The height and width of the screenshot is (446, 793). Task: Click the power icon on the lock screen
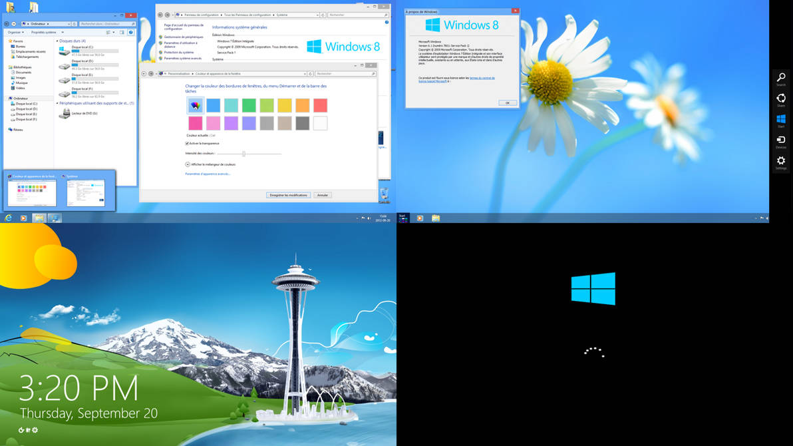[21, 429]
